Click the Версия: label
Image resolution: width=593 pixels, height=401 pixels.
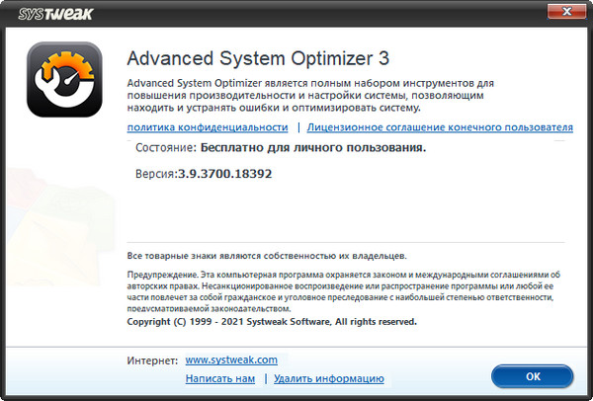coord(155,173)
